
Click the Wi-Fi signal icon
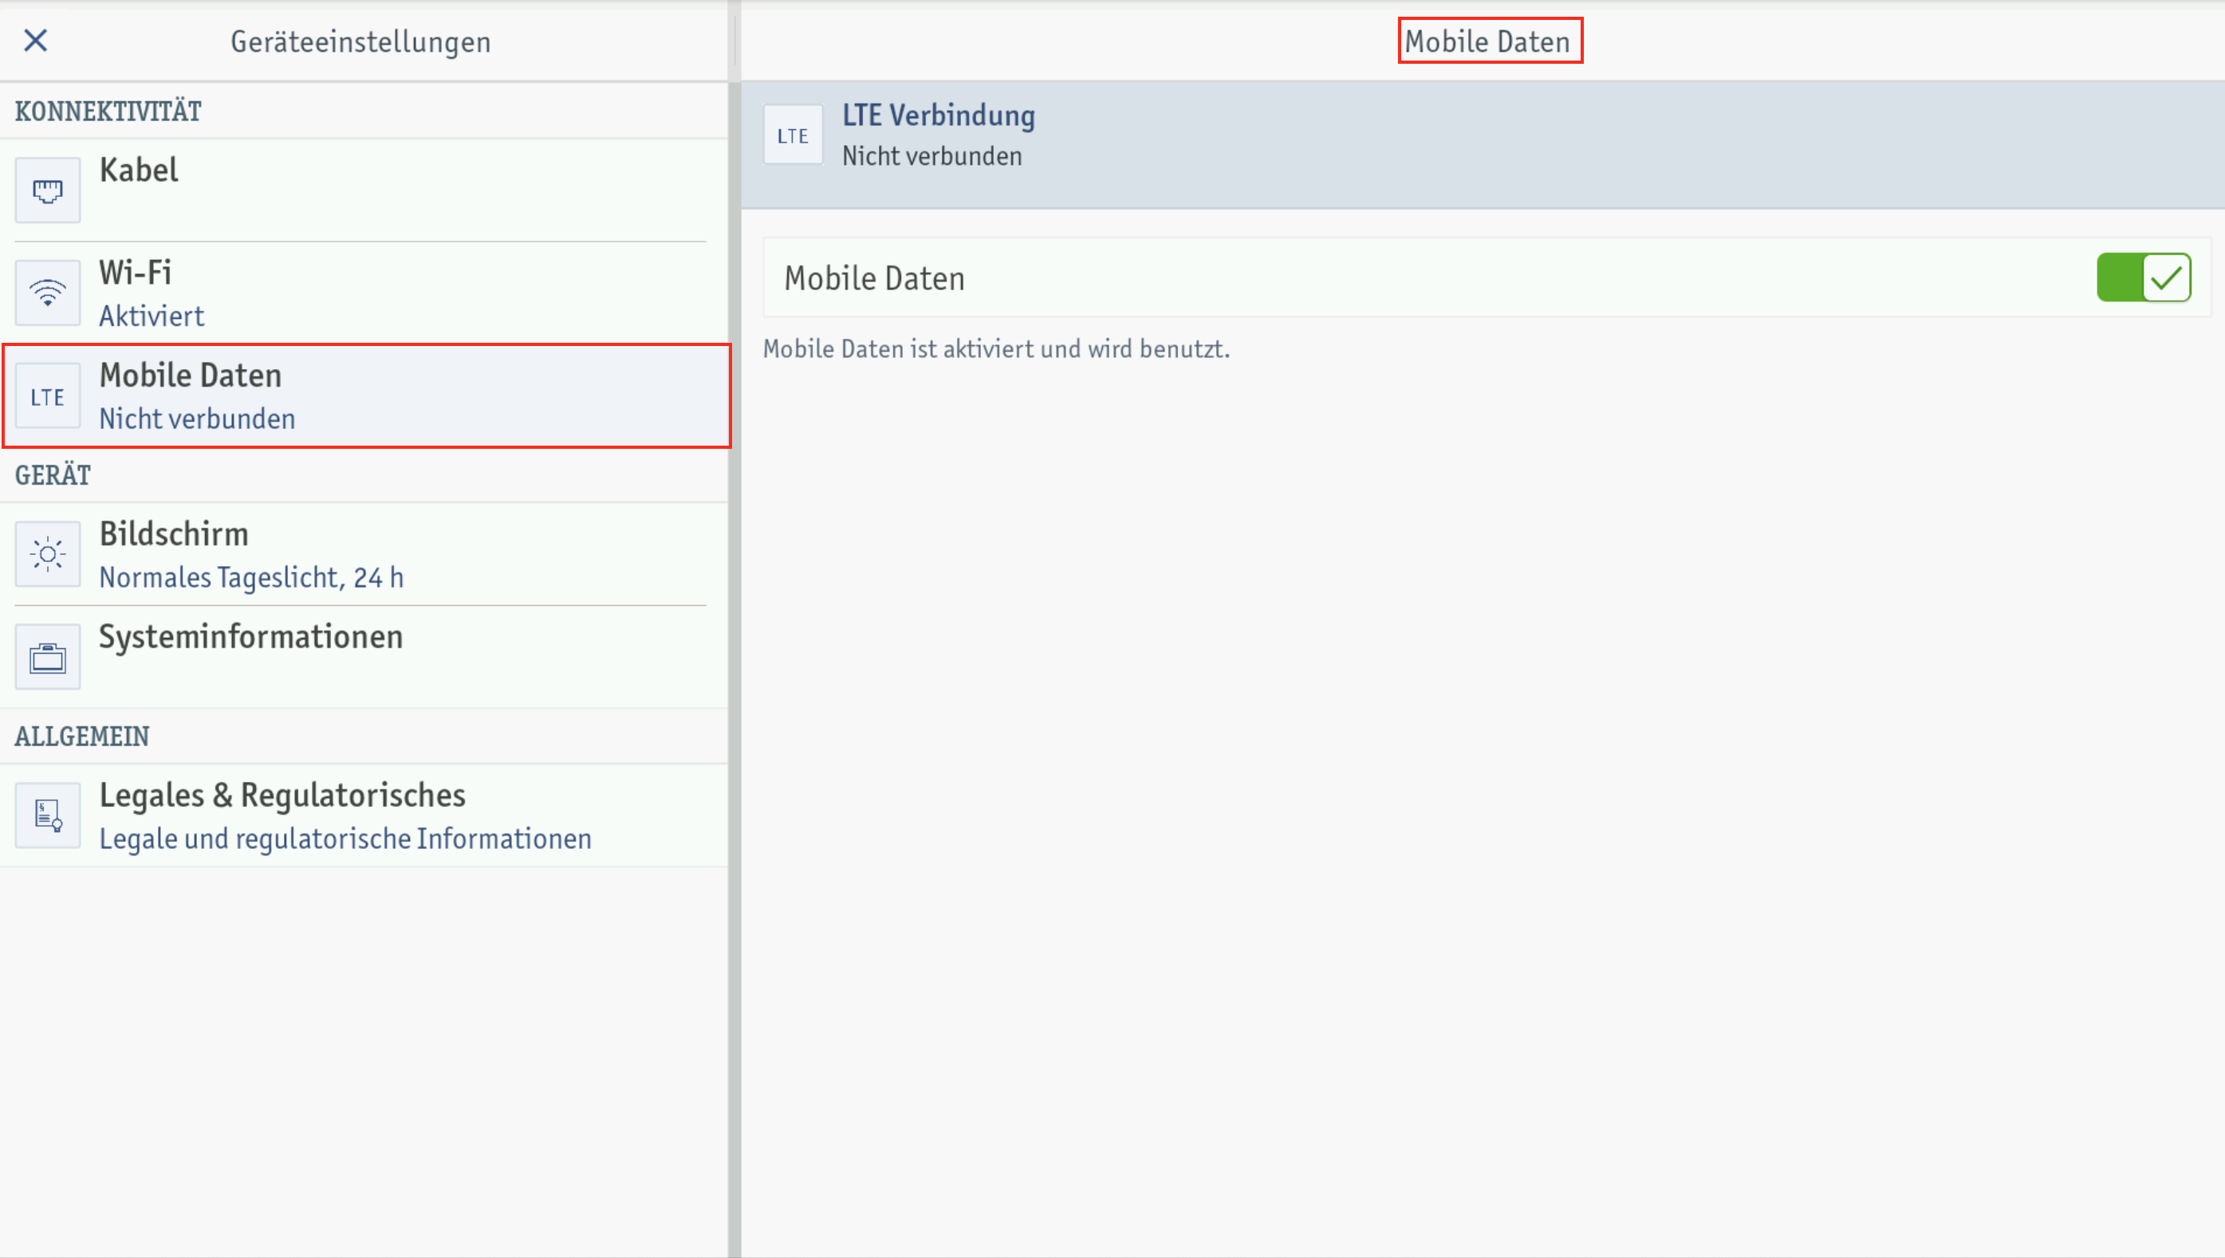pyautogui.click(x=48, y=293)
